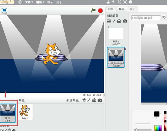
Task: Click the cat sprite on stage
Action: point(52,54)
